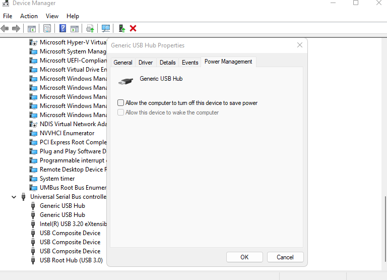387x280 pixels.
Task: Toggle the Show/Hide Action Pane toolbar icon
Action: click(75, 29)
